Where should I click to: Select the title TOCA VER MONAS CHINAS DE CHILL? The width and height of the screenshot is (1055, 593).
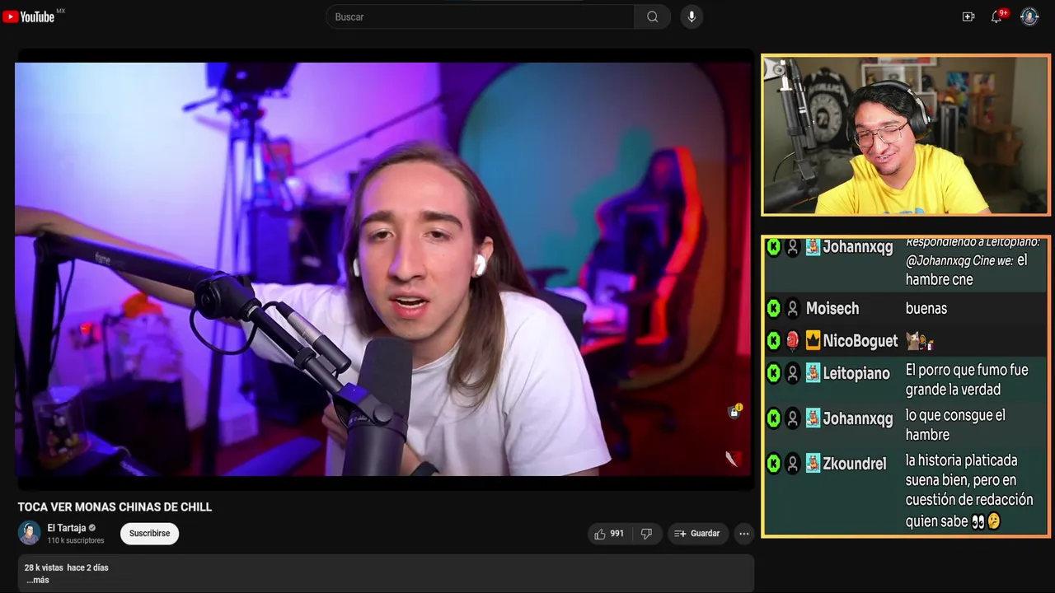(x=115, y=507)
